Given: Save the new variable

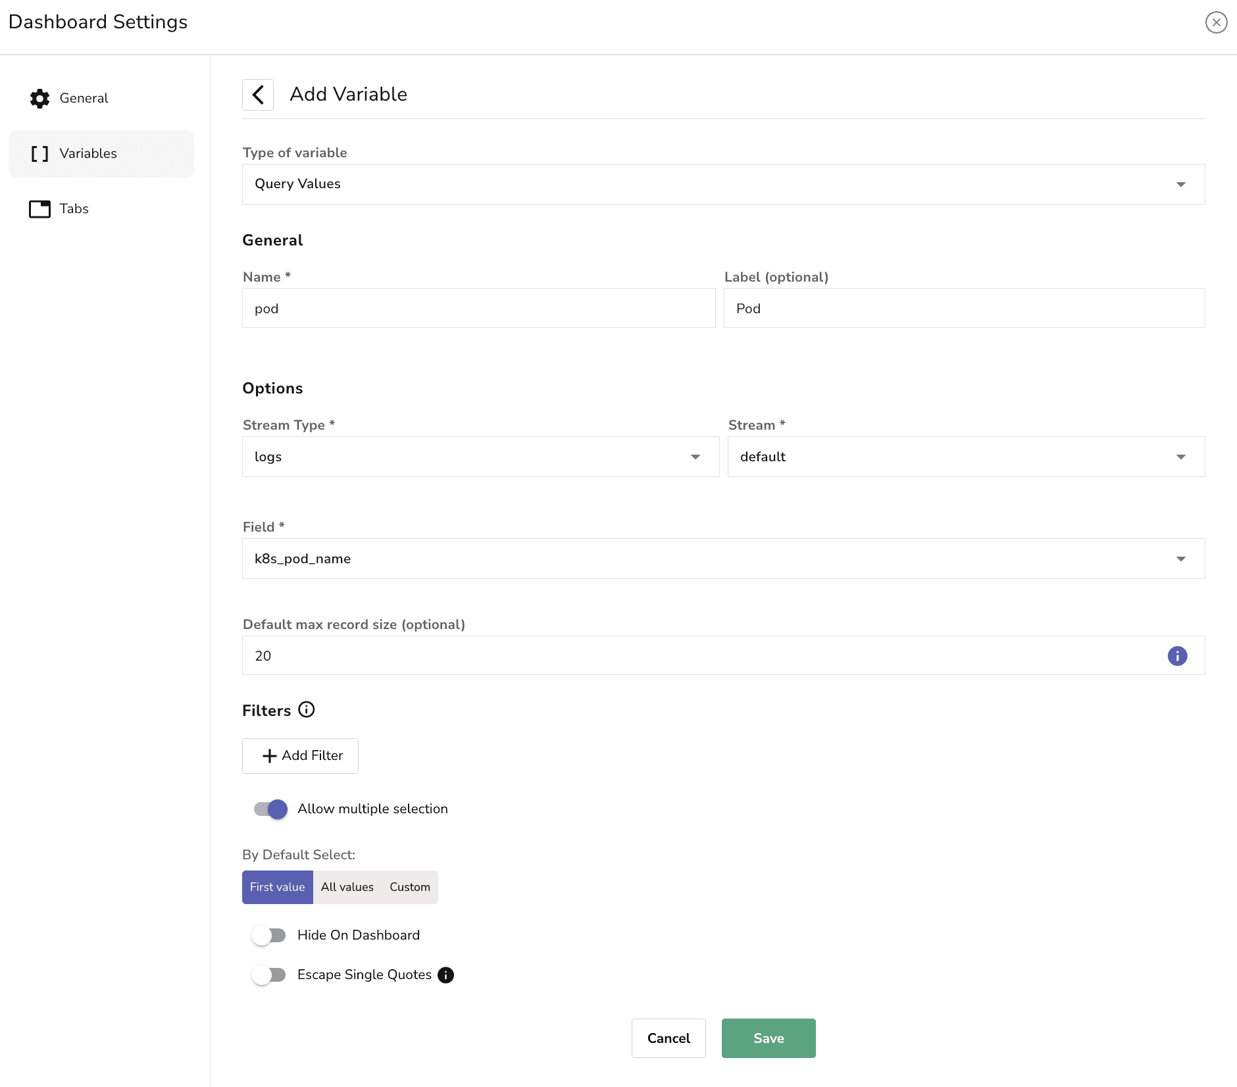Looking at the screenshot, I should (x=768, y=1038).
